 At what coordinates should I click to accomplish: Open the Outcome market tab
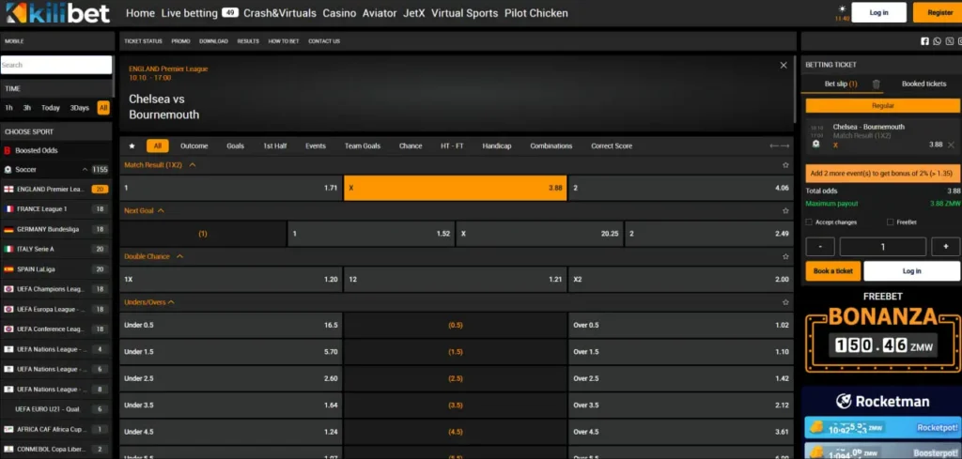coord(194,145)
